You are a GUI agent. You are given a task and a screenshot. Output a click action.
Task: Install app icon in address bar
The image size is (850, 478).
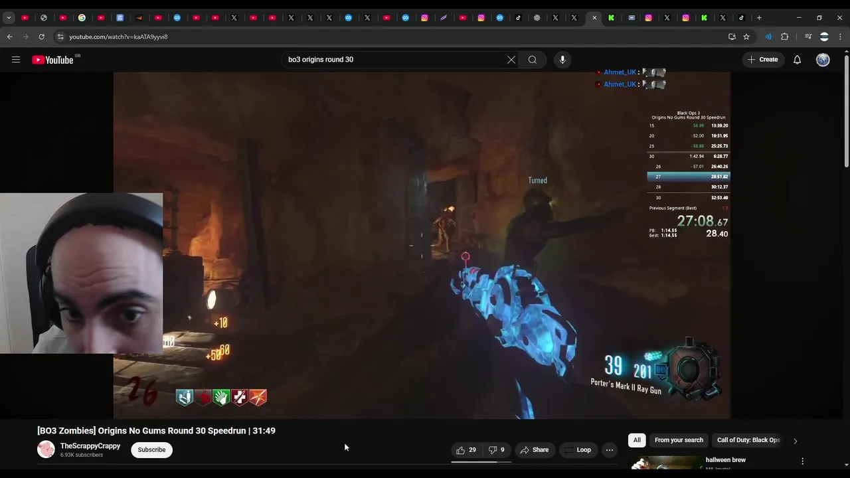(x=732, y=37)
